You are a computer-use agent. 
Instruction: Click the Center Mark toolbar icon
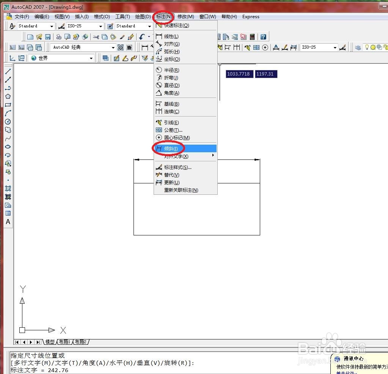(x=265, y=47)
